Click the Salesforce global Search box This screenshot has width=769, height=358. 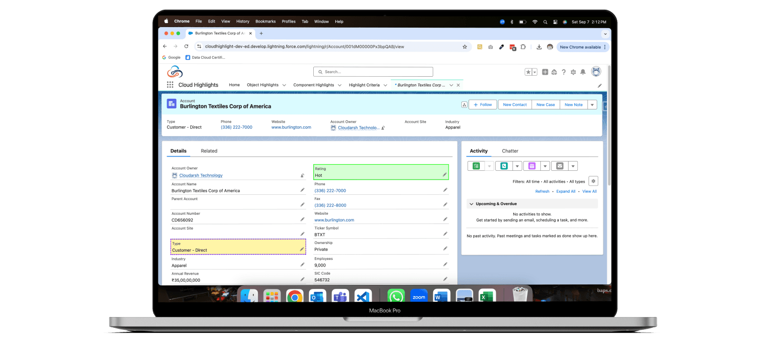pos(373,72)
